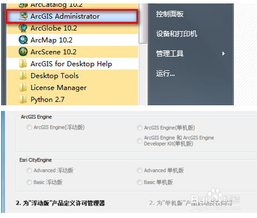This screenshot has height=218, width=257.
Task: Click the ArcMap 10.2 magnifier icon
Action: (x=23, y=40)
